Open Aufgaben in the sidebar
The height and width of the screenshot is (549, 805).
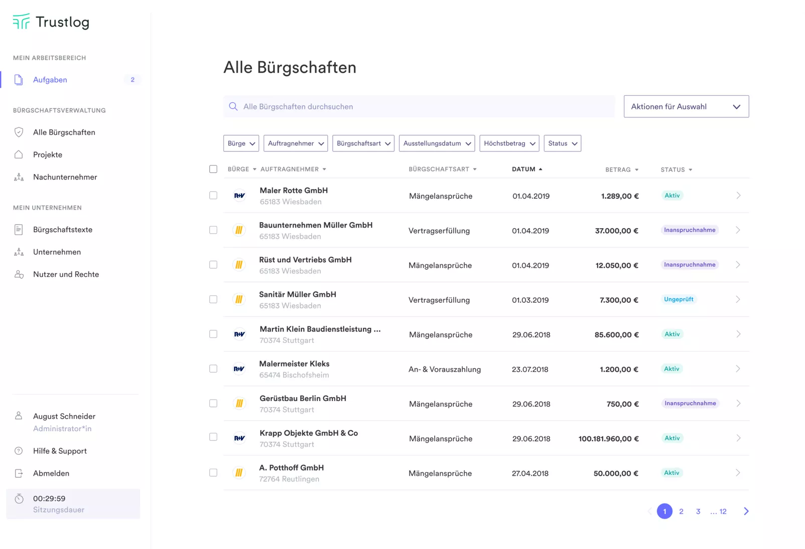[x=50, y=80]
